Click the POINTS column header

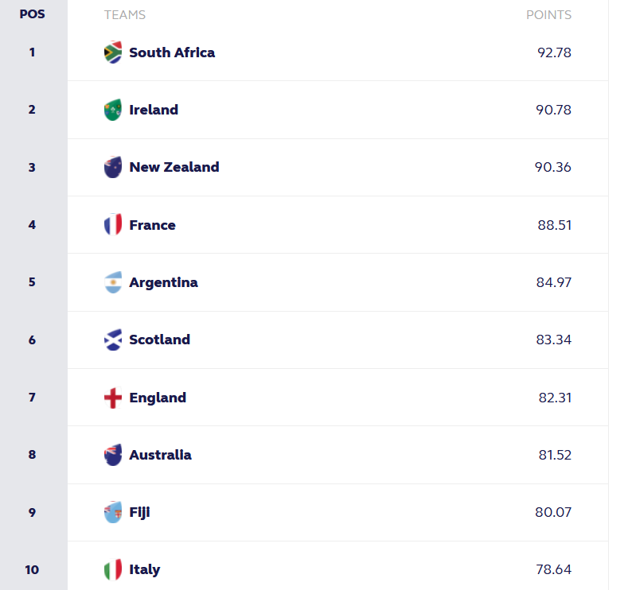[x=548, y=14]
